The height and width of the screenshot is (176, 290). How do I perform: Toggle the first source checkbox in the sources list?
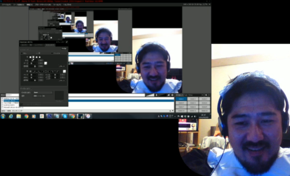(2, 99)
